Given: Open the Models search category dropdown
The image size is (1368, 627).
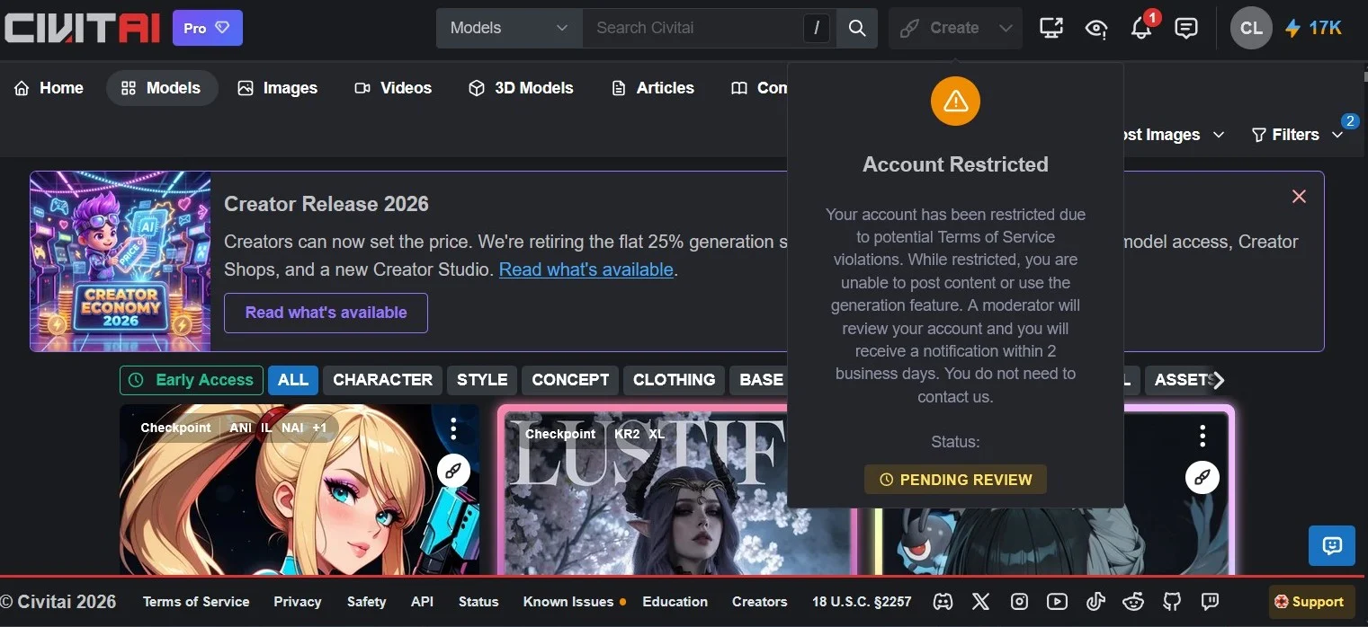Looking at the screenshot, I should (x=509, y=28).
